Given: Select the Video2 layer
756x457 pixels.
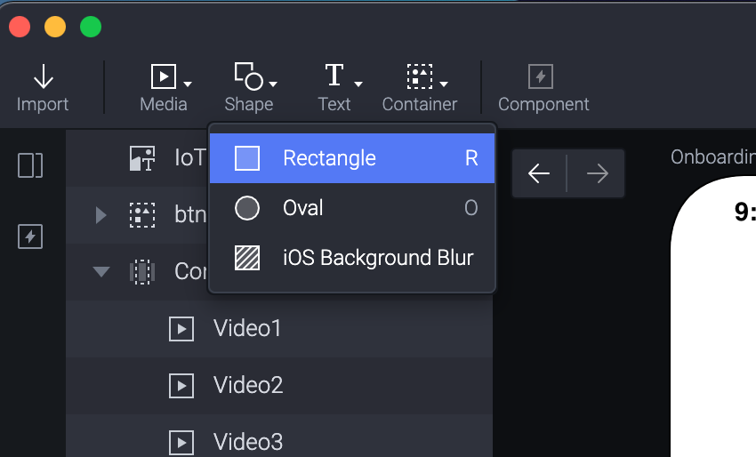Looking at the screenshot, I should click(247, 385).
